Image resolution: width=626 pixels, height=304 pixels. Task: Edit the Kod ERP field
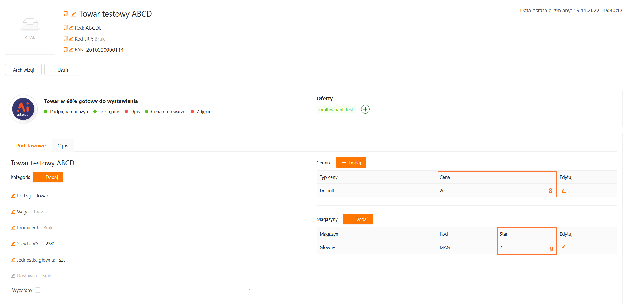[x=71, y=39]
